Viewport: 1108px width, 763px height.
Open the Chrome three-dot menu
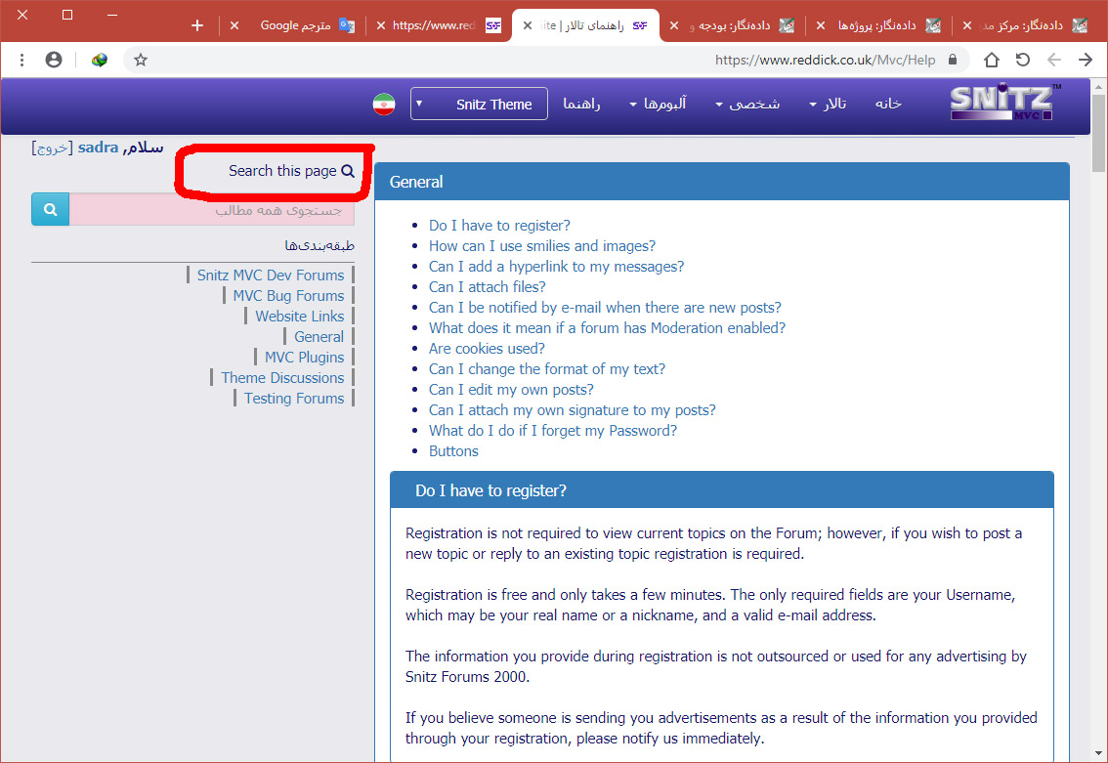(21, 60)
